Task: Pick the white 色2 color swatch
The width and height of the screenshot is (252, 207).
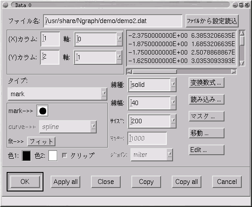Action: pyautogui.click(x=53, y=156)
